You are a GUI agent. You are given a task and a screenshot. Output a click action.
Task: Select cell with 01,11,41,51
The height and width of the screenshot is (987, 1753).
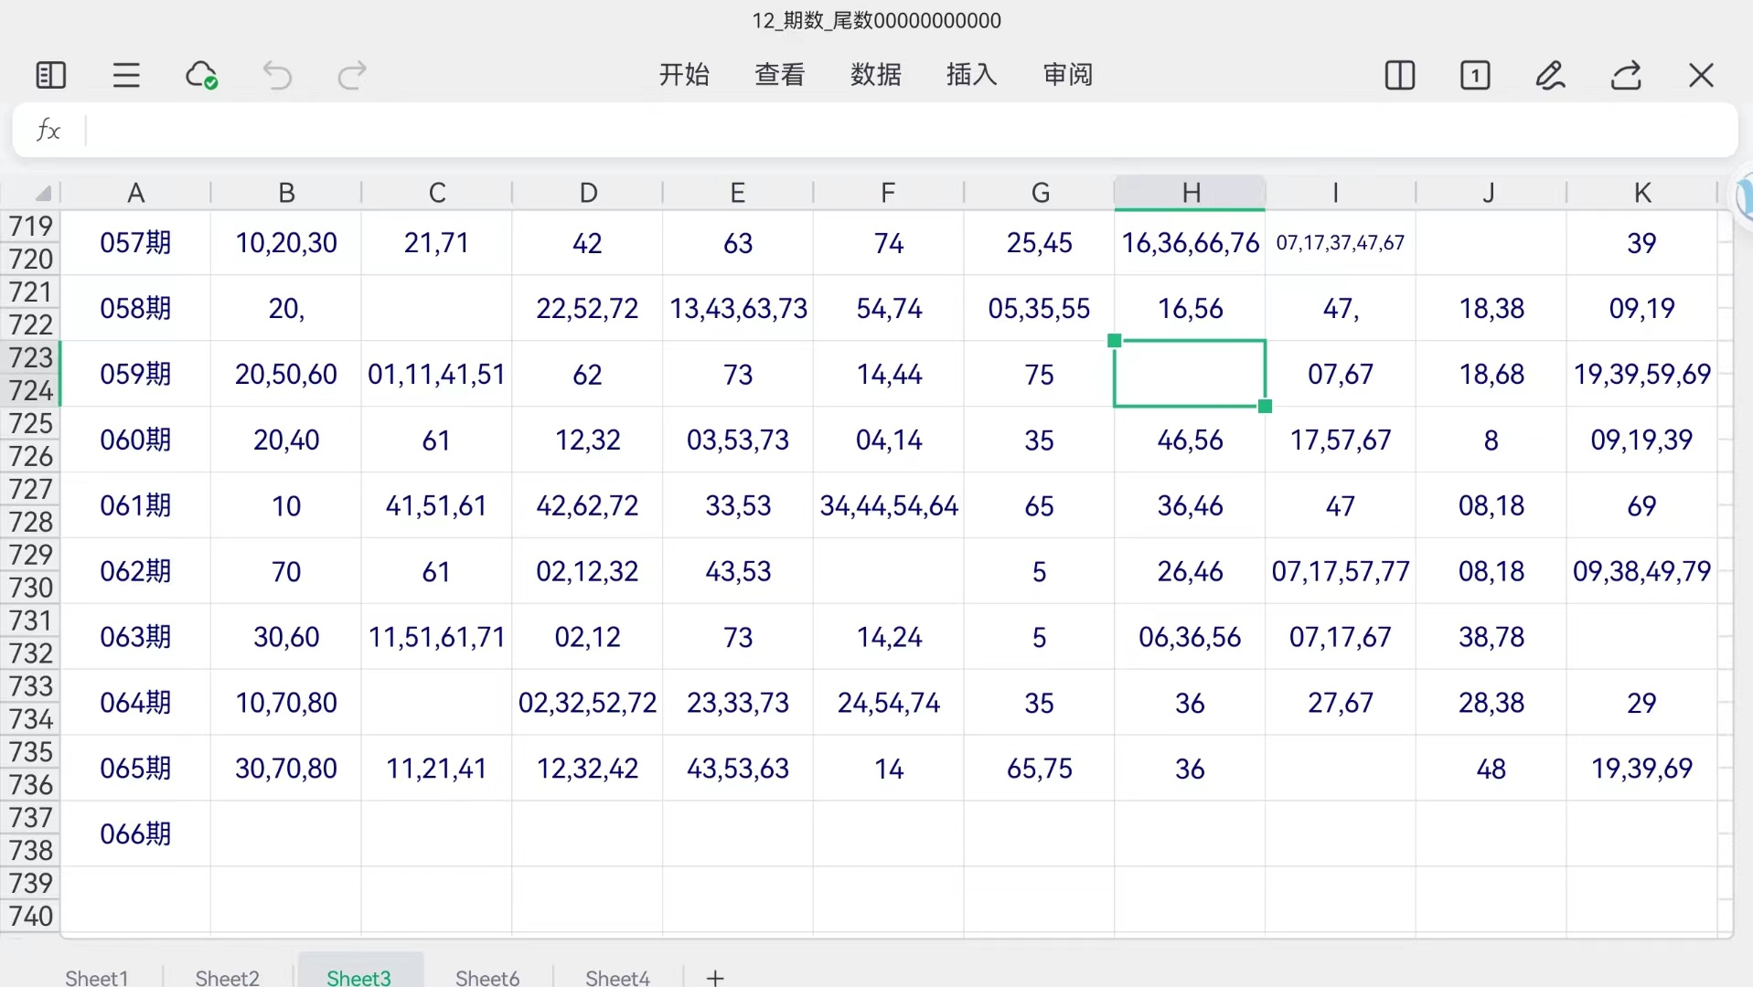[436, 374]
